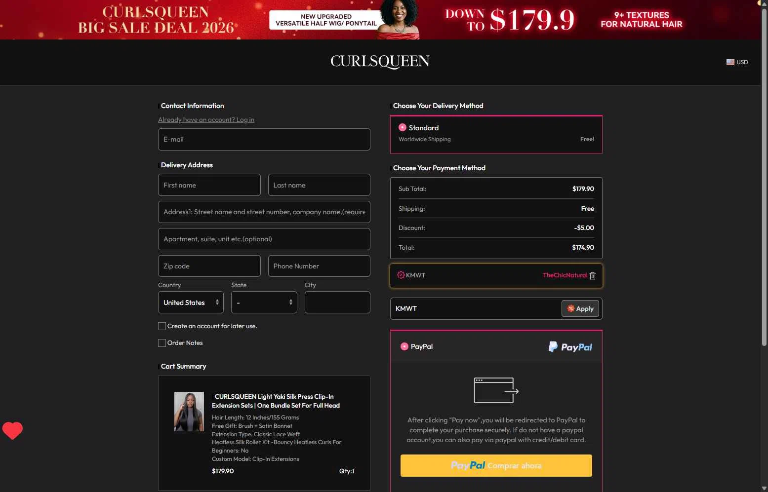
Task: Select the PayPal payment radio button
Action: coord(404,346)
